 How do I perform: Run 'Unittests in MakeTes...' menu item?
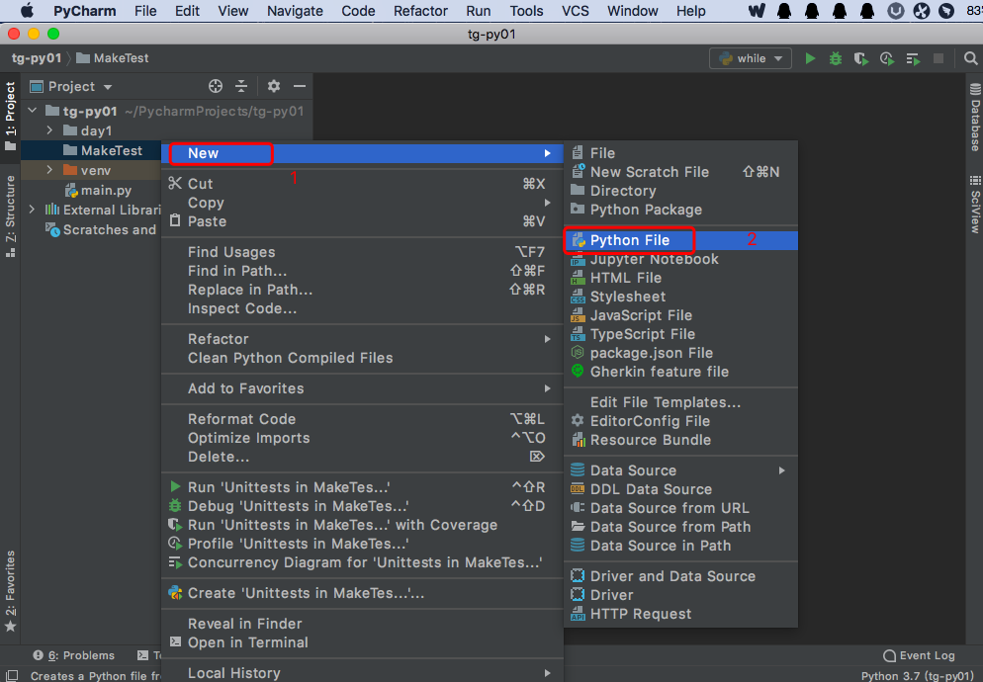362,487
